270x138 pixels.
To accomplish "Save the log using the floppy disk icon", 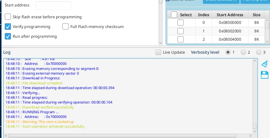I will pyautogui.click(x=265, y=75).
